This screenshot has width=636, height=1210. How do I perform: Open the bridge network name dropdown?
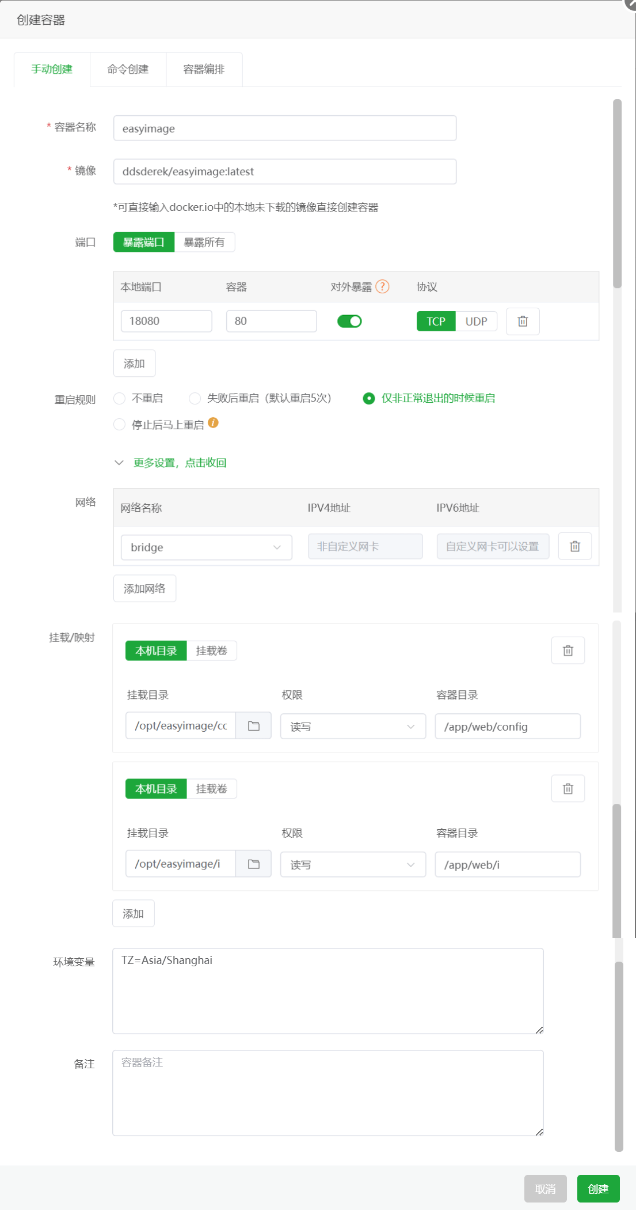coord(206,547)
